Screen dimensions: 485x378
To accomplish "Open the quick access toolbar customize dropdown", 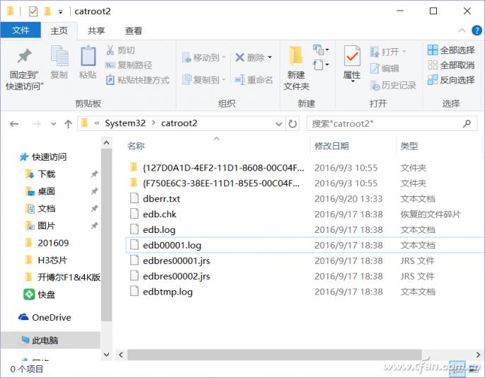I will coord(61,12).
